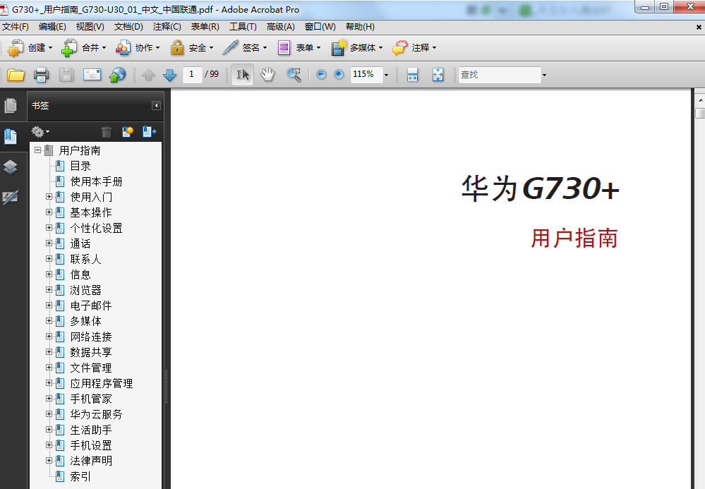Open the 工具(T) menu
Viewport: 705px width, 489px height.
(x=243, y=27)
